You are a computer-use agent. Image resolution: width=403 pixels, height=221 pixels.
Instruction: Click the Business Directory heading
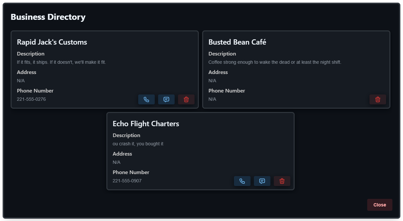(x=48, y=17)
